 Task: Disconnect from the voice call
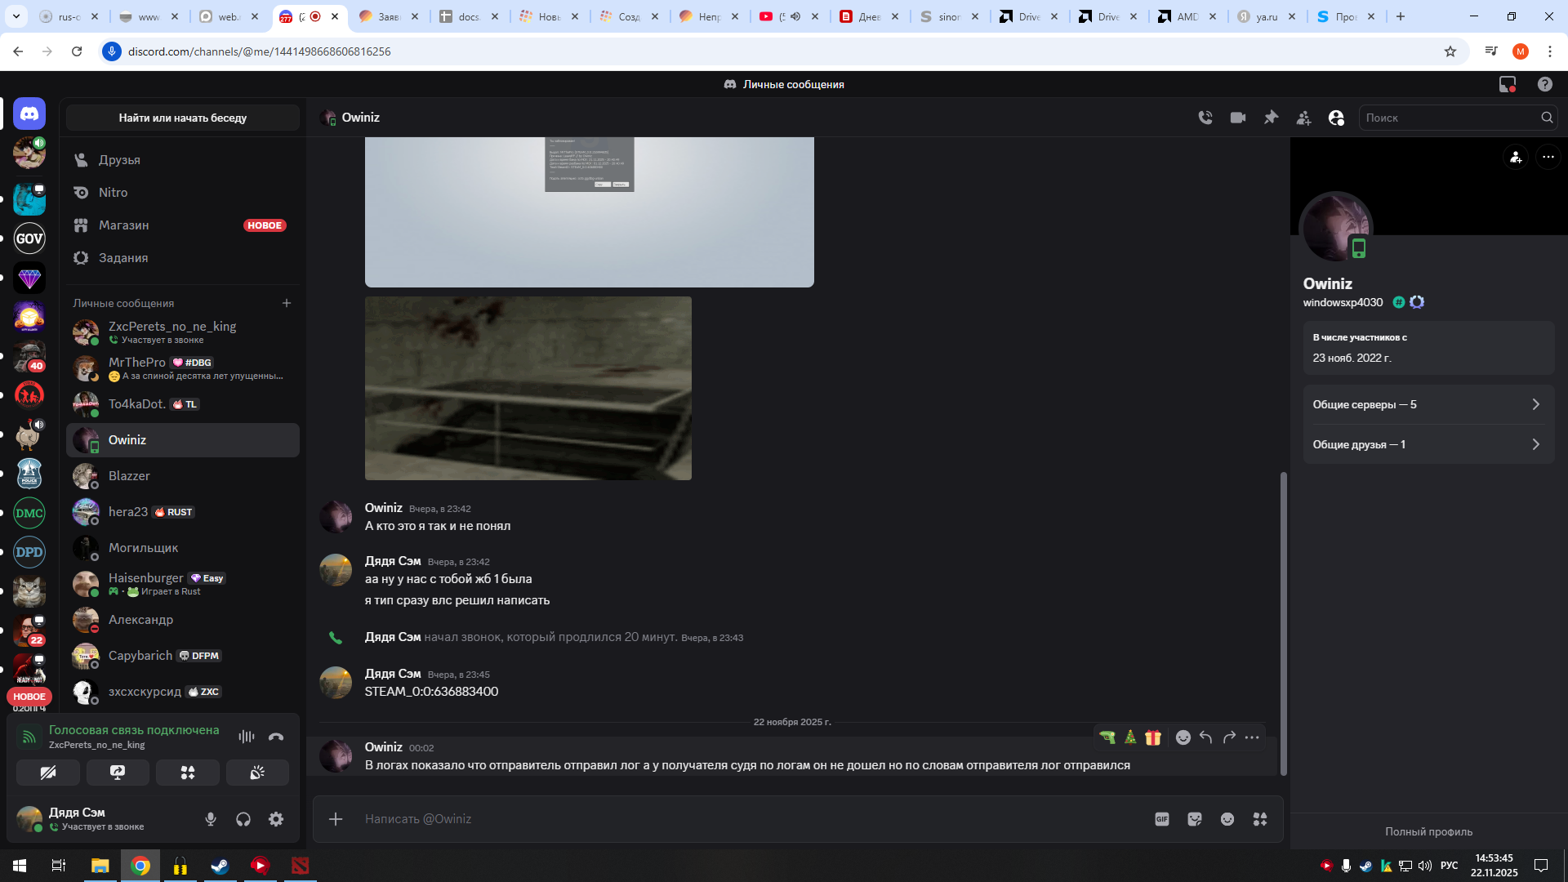(276, 737)
